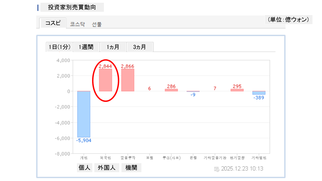Click the 個人 label below the chart

click(84, 168)
